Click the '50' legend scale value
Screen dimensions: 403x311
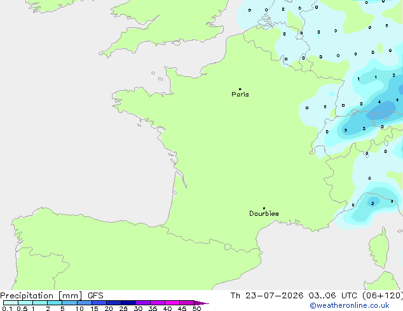coord(196,308)
